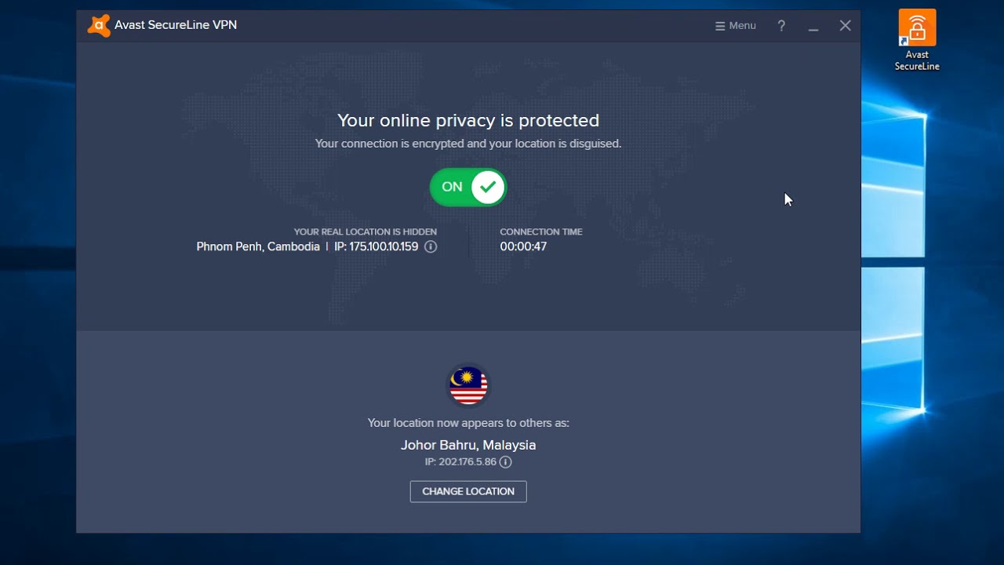Viewport: 1004px width, 565px height.
Task: Close the Avast SecureLine VPN window
Action: 845,26
